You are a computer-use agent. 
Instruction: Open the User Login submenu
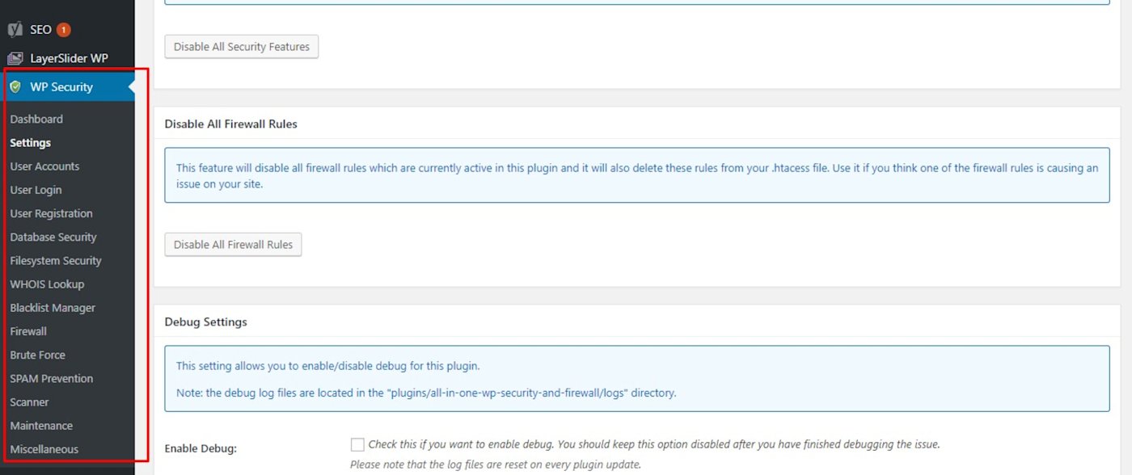point(36,190)
